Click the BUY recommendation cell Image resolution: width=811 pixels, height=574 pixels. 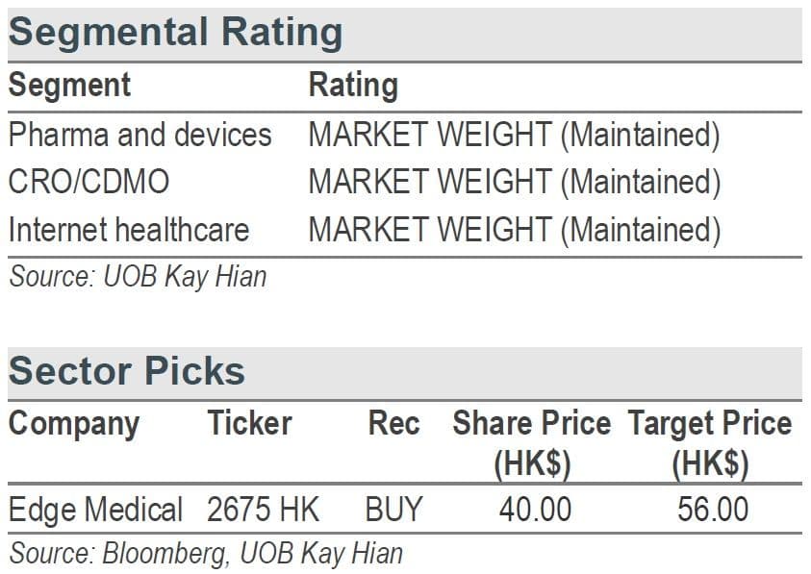(394, 510)
